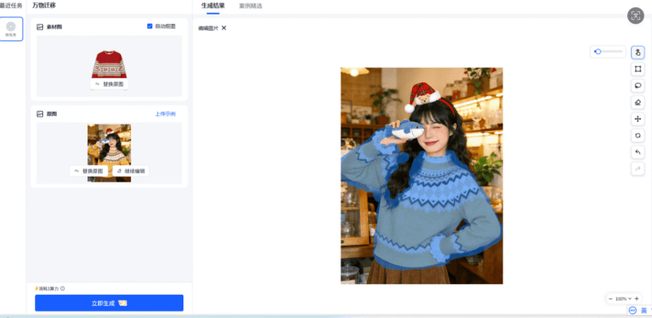
Task: Open the 上传示例 link
Action: (166, 114)
